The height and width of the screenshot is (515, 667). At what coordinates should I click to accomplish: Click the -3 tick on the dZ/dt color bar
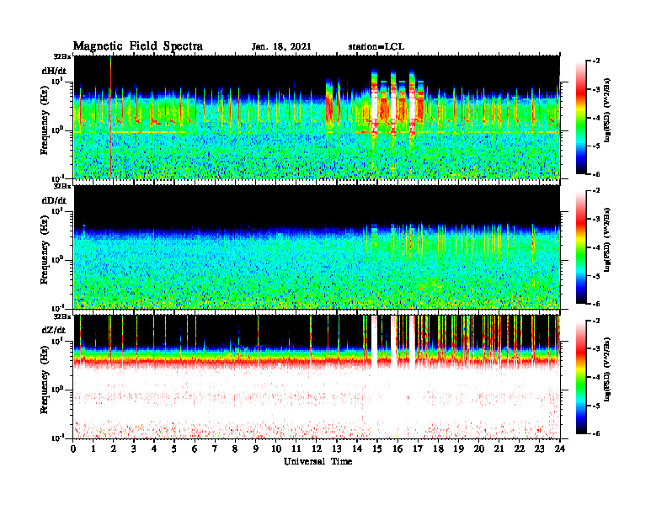596,348
